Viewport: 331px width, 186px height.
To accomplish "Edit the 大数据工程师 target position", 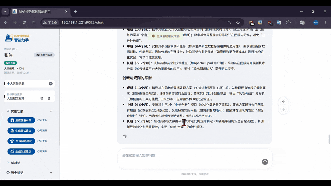I will click(42, 98).
